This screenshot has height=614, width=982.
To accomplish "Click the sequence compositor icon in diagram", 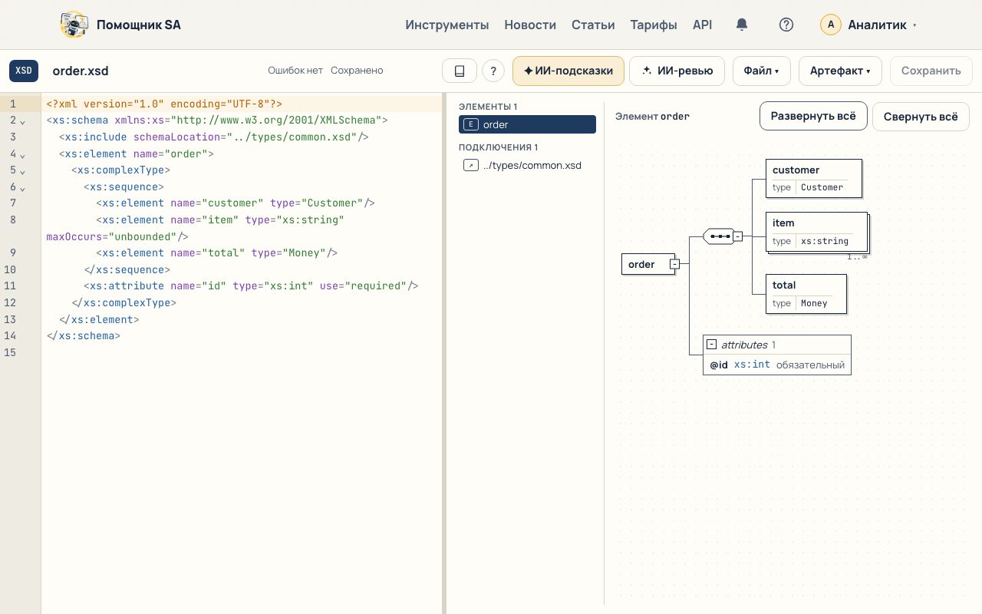I will click(x=719, y=236).
